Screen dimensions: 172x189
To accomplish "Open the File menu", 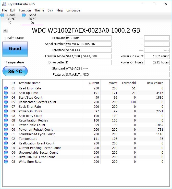I will (4, 10).
